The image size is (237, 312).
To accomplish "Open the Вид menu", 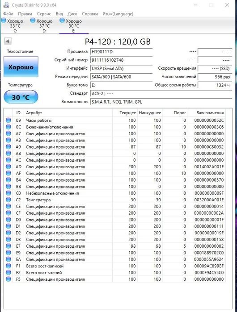I will [x=59, y=14].
